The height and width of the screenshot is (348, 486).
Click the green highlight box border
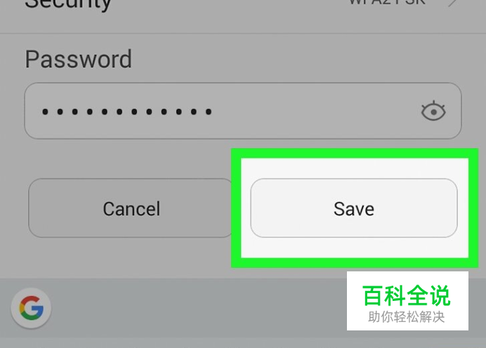pyautogui.click(x=355, y=153)
